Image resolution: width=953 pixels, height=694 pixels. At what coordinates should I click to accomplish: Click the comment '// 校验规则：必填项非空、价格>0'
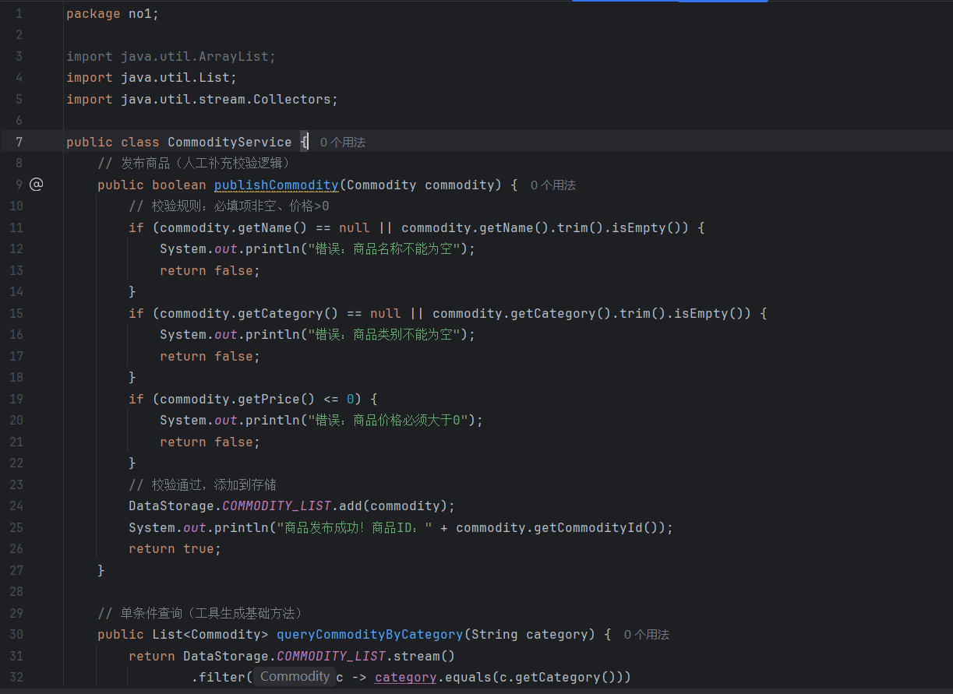tap(229, 206)
